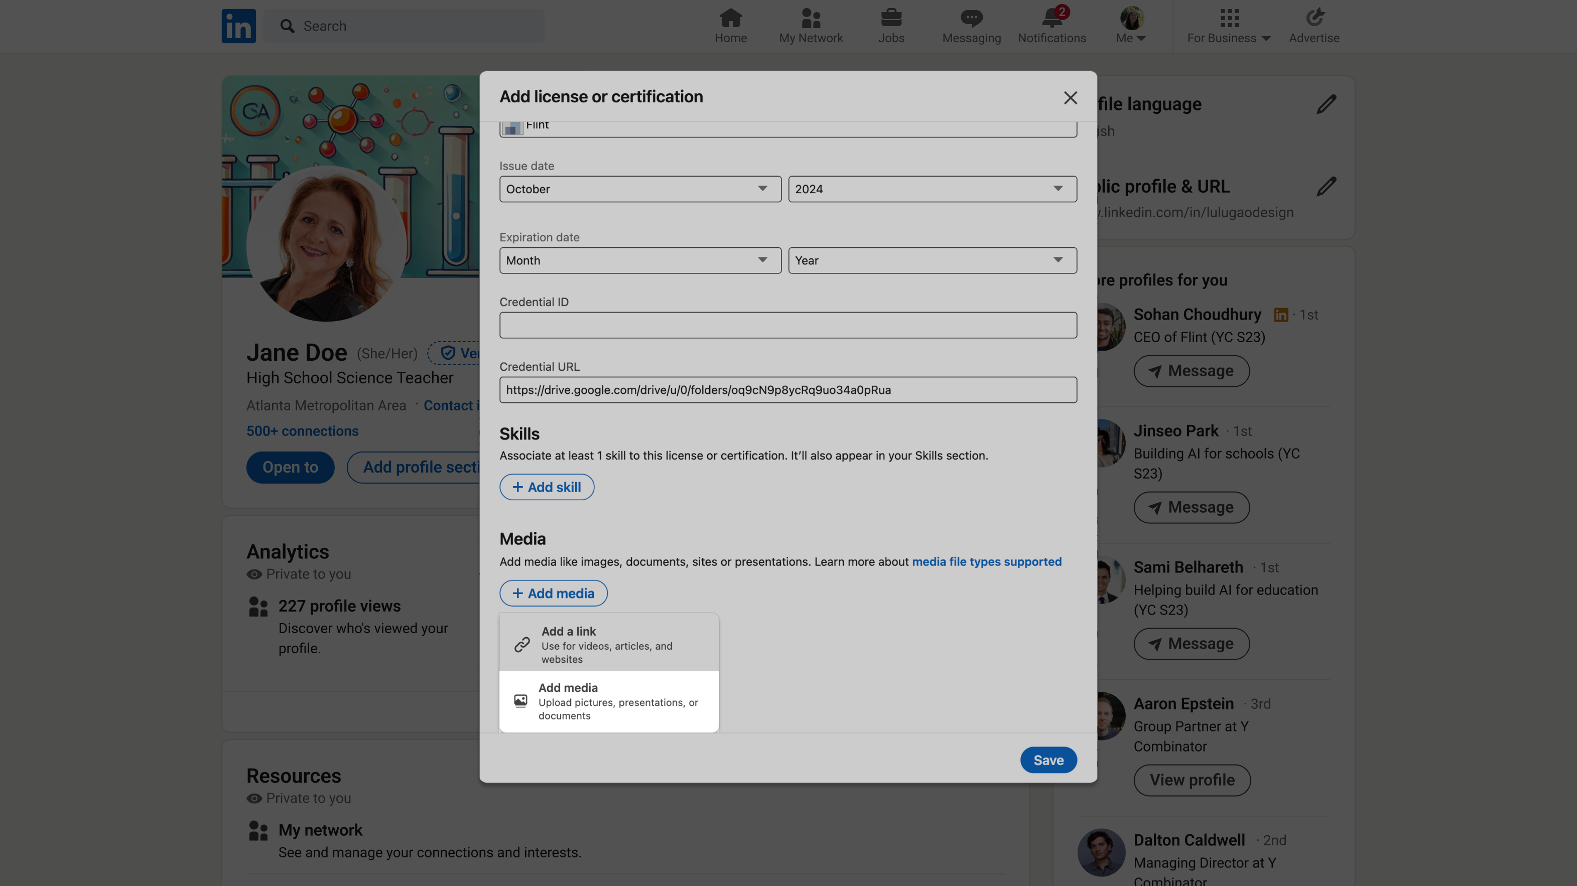Click the Open to button
Viewport: 1577px width, 886px height.
(290, 468)
